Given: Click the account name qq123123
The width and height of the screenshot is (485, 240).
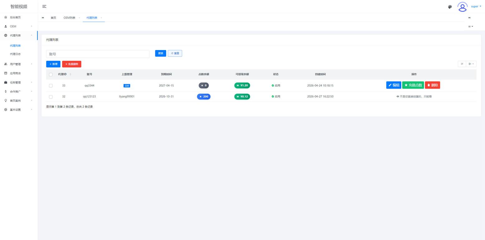Looking at the screenshot, I should (x=89, y=97).
